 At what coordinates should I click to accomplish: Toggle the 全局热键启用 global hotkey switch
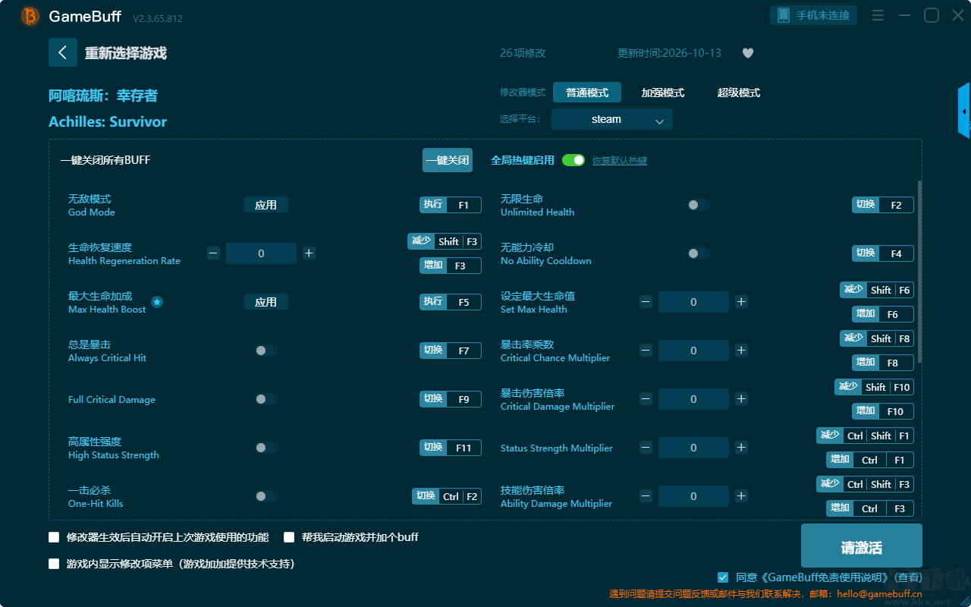[573, 160]
